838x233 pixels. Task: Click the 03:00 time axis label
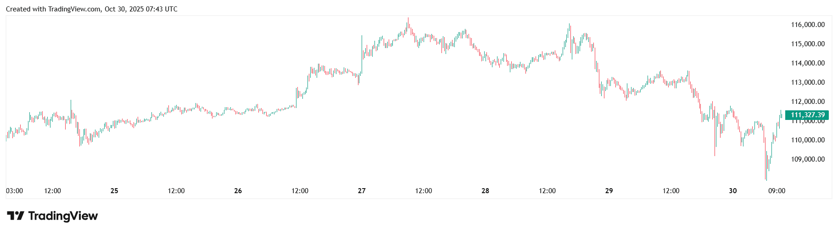(14, 191)
